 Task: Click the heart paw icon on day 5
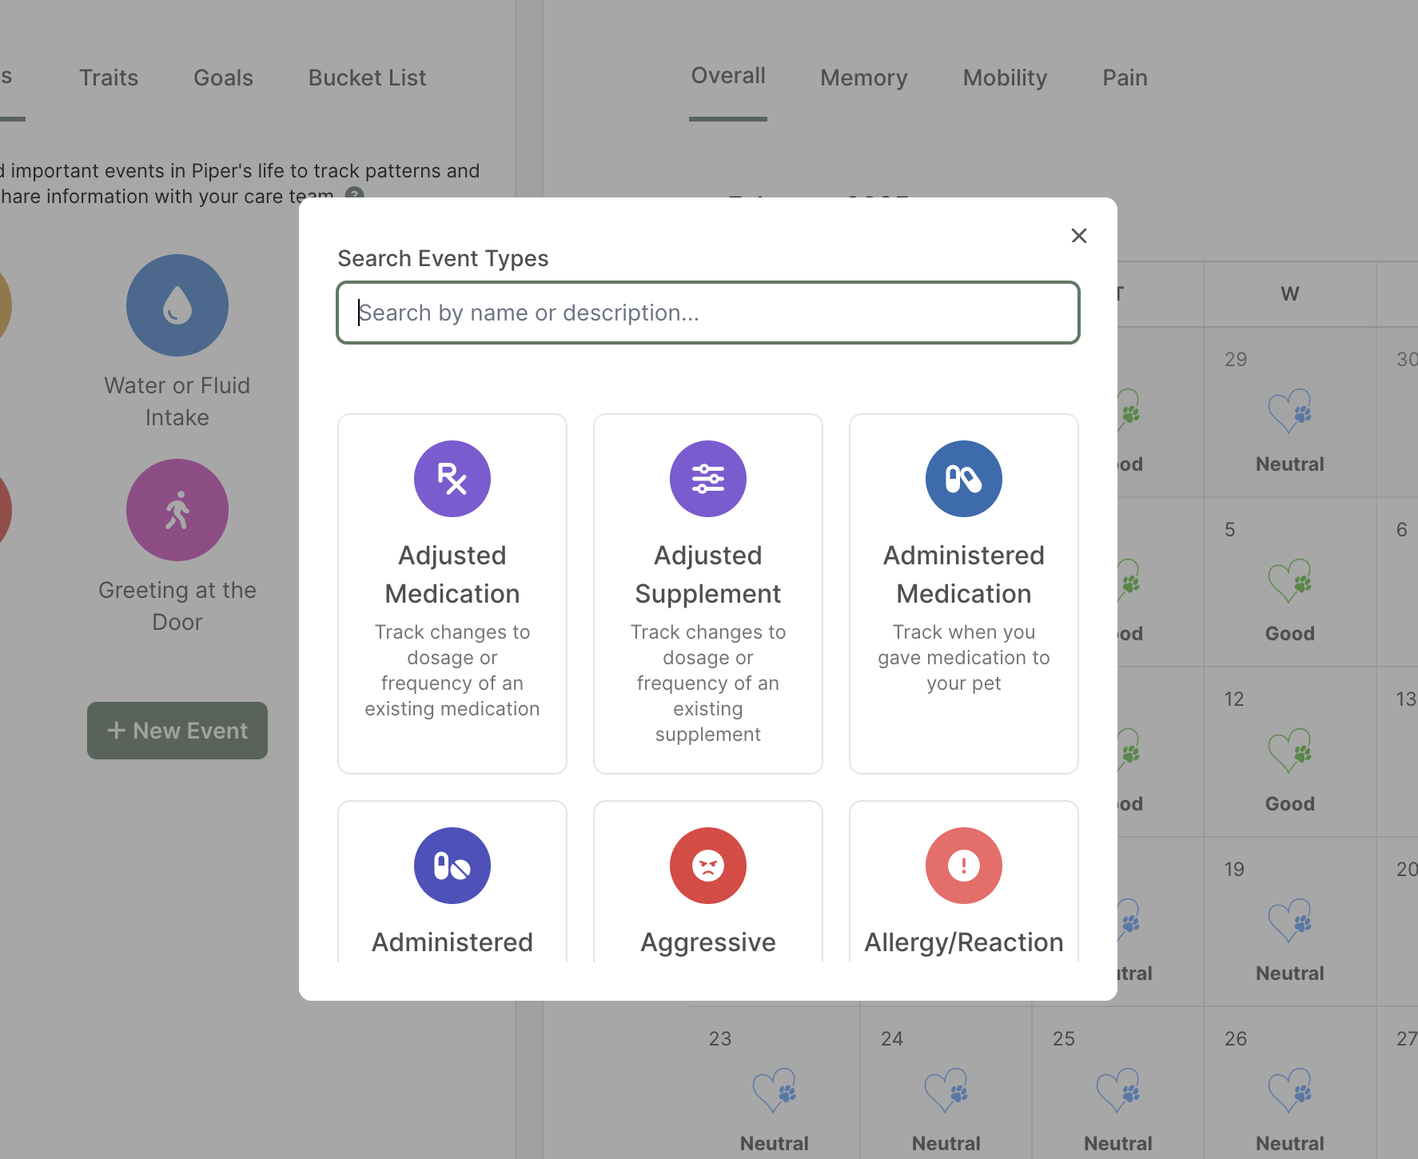pos(1290,581)
